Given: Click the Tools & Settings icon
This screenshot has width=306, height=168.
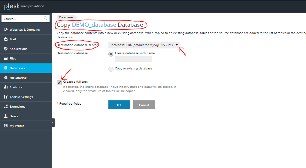Looking at the screenshot, I should click(x=5, y=97).
